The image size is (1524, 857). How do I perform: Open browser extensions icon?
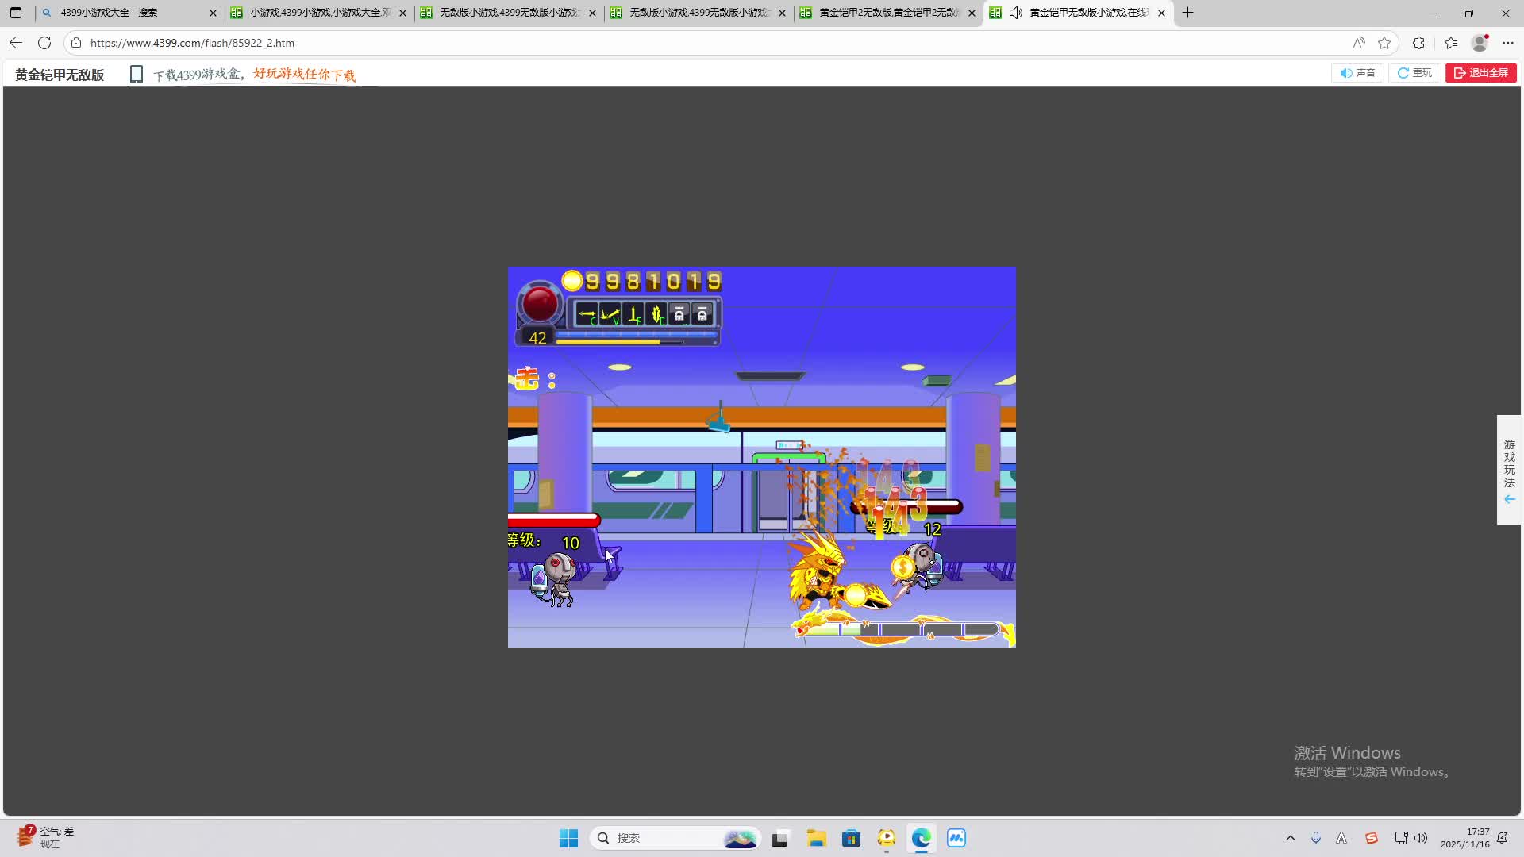point(1418,43)
